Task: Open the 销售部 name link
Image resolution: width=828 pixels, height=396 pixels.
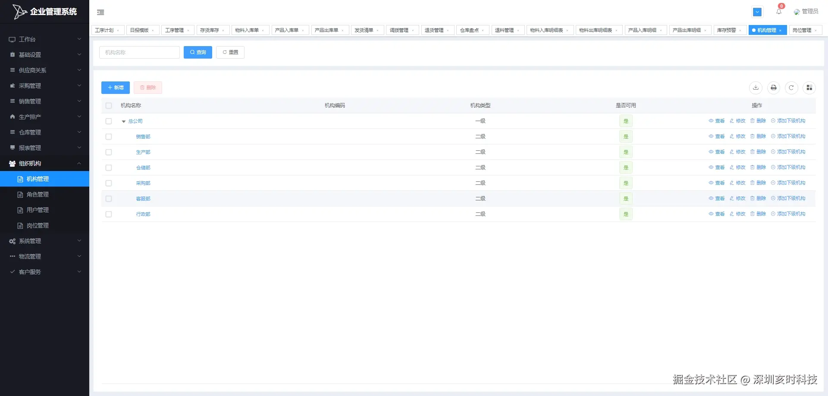Action: pos(143,137)
